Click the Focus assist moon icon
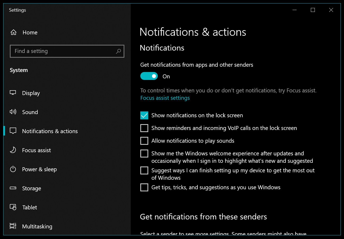Image resolution: width=344 pixels, height=239 pixels. pos(13,150)
